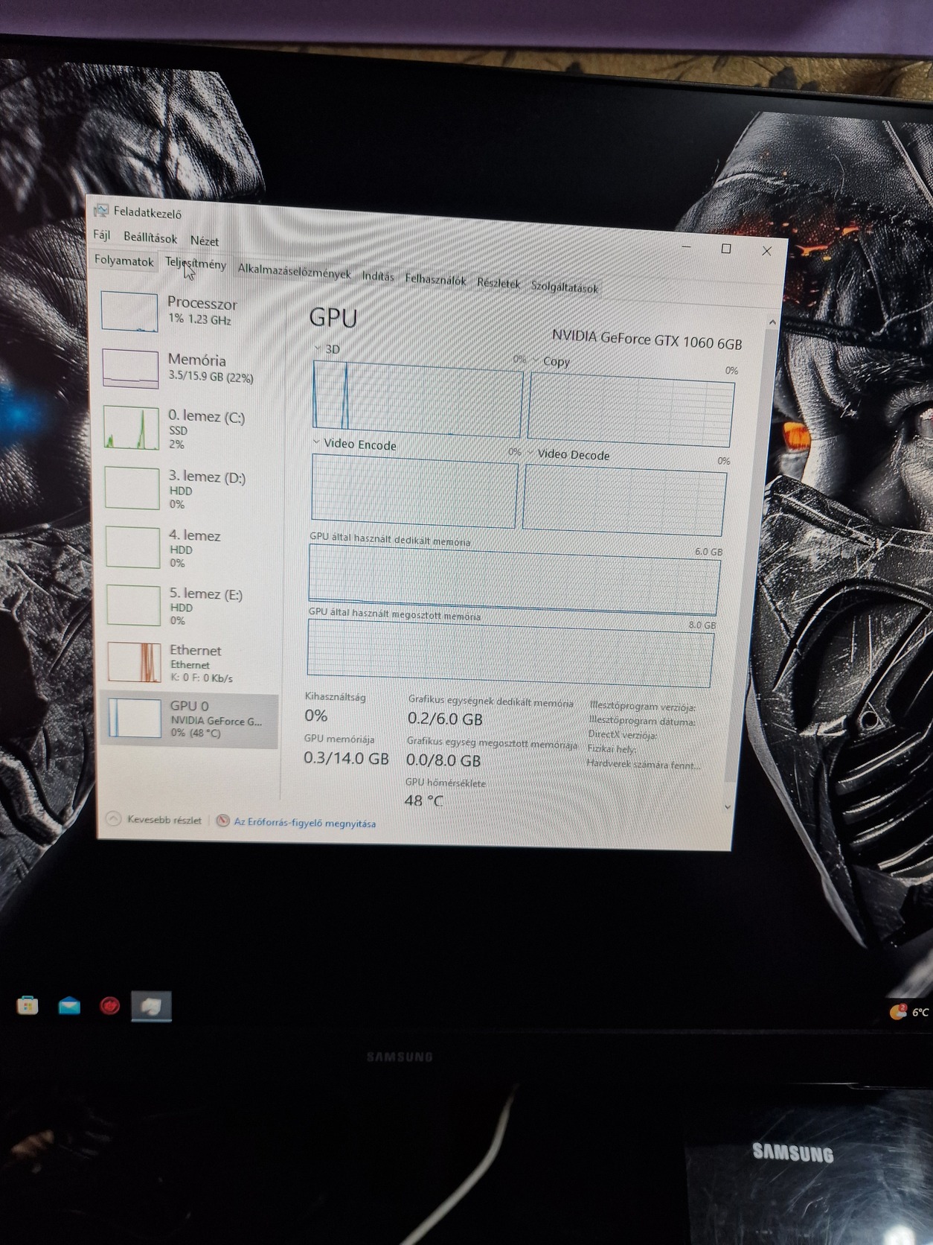
Task: Select the GPU 0 graph thumbnail
Action: pos(135,718)
